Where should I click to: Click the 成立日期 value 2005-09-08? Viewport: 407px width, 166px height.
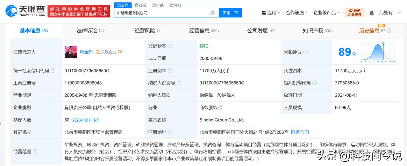211,58
